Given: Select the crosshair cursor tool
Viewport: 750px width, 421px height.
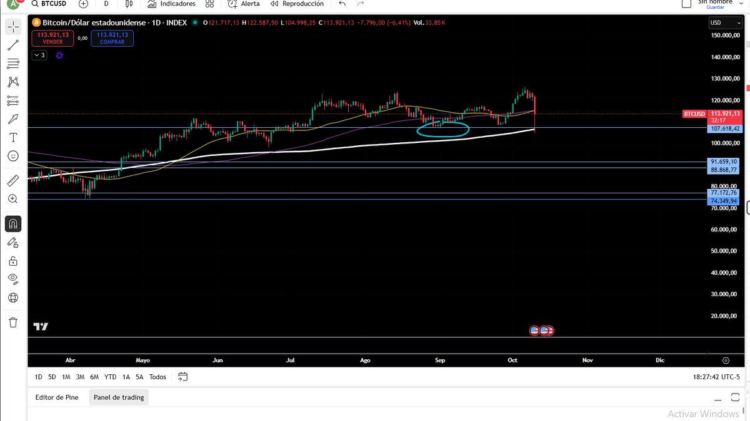Looking at the screenshot, I should tap(13, 27).
